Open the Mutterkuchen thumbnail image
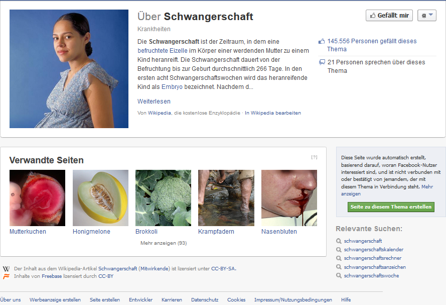This screenshot has height=305, width=446. point(37,198)
